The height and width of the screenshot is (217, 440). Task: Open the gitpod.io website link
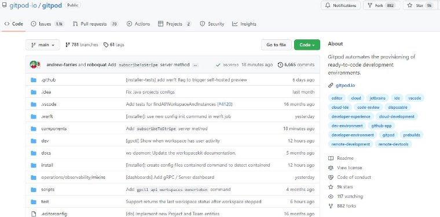[345, 86]
